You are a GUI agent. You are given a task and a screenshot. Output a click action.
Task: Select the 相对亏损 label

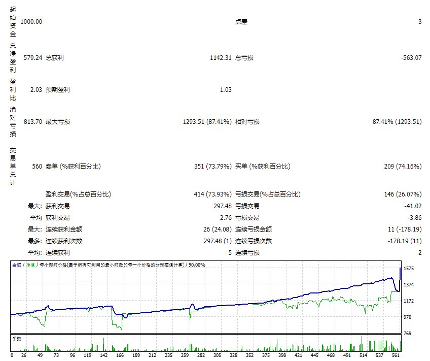coord(247,122)
